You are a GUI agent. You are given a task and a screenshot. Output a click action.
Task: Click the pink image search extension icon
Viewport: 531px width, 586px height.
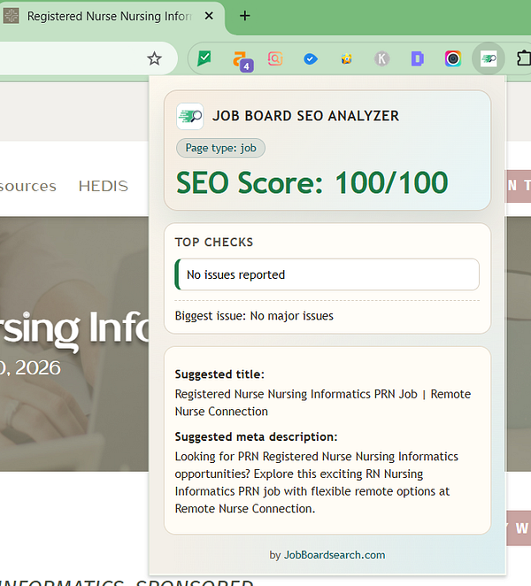(275, 58)
